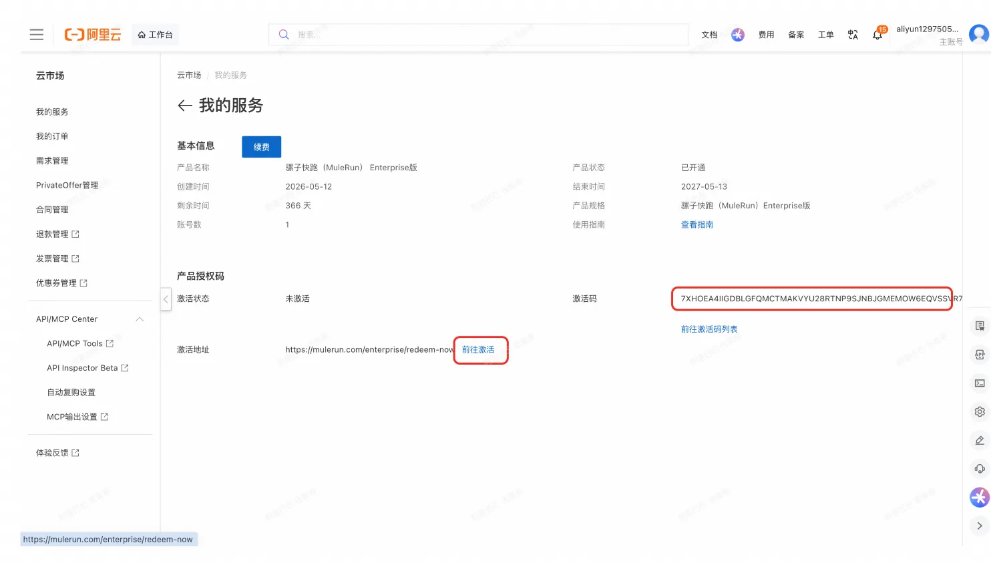This screenshot has width=991, height=563.
Task: Open customer support headset icon
Action: tap(980, 469)
